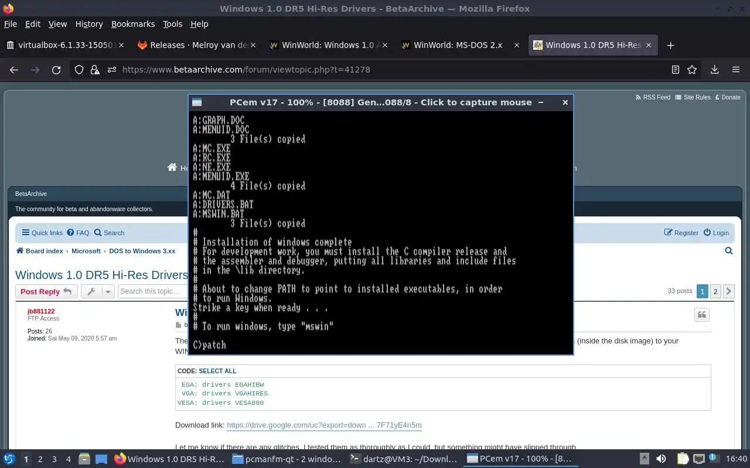Go to next page arrow in pagination
Image resolution: width=750 pixels, height=468 pixels.
pos(729,291)
